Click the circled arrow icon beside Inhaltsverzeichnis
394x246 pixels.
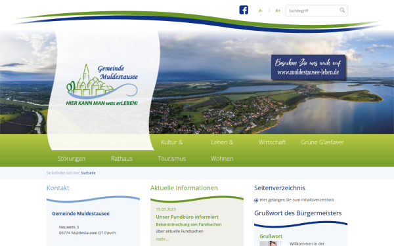pos(256,200)
